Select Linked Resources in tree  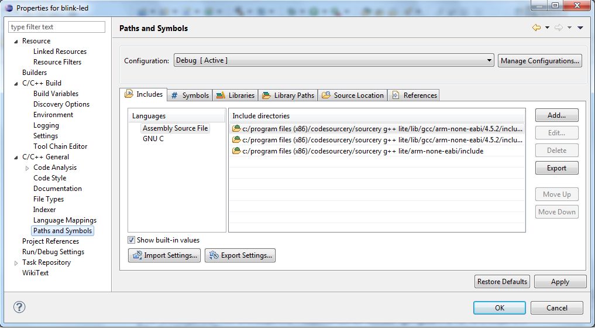[60, 52]
